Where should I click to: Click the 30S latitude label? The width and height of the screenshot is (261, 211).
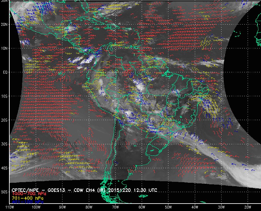(4, 144)
